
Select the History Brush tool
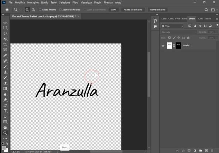click(x=5, y=78)
